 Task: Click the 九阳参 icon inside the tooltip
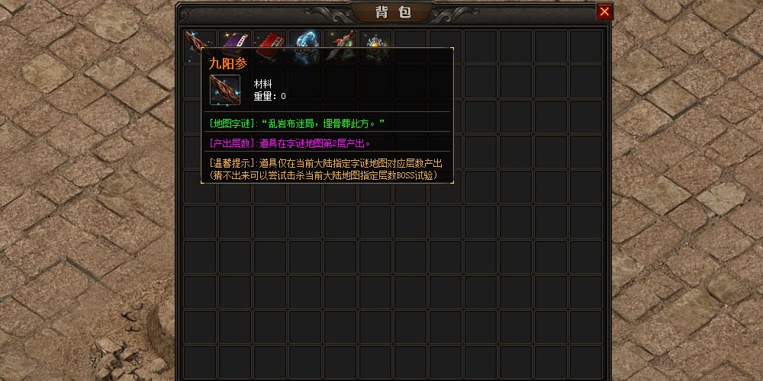225,90
